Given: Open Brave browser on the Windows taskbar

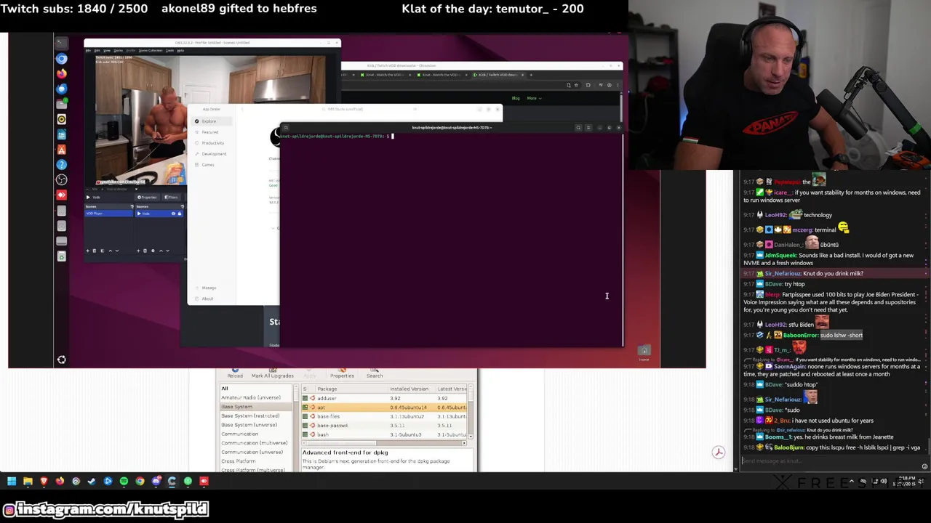Looking at the screenshot, I should click(x=44, y=481).
